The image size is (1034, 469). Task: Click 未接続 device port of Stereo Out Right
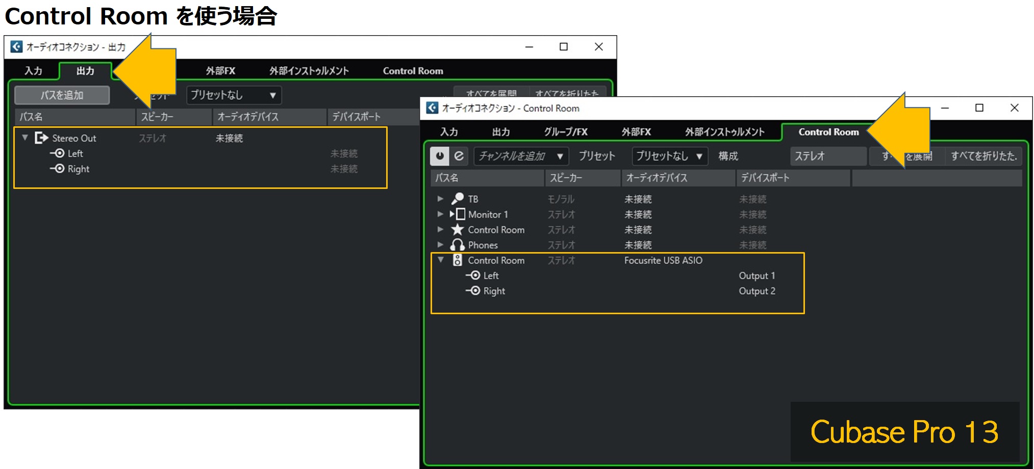344,169
